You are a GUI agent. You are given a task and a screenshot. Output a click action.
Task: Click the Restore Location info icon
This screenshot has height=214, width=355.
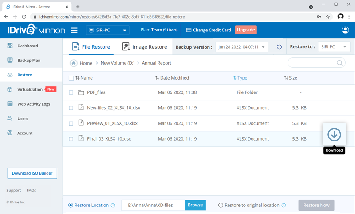pos(113,206)
